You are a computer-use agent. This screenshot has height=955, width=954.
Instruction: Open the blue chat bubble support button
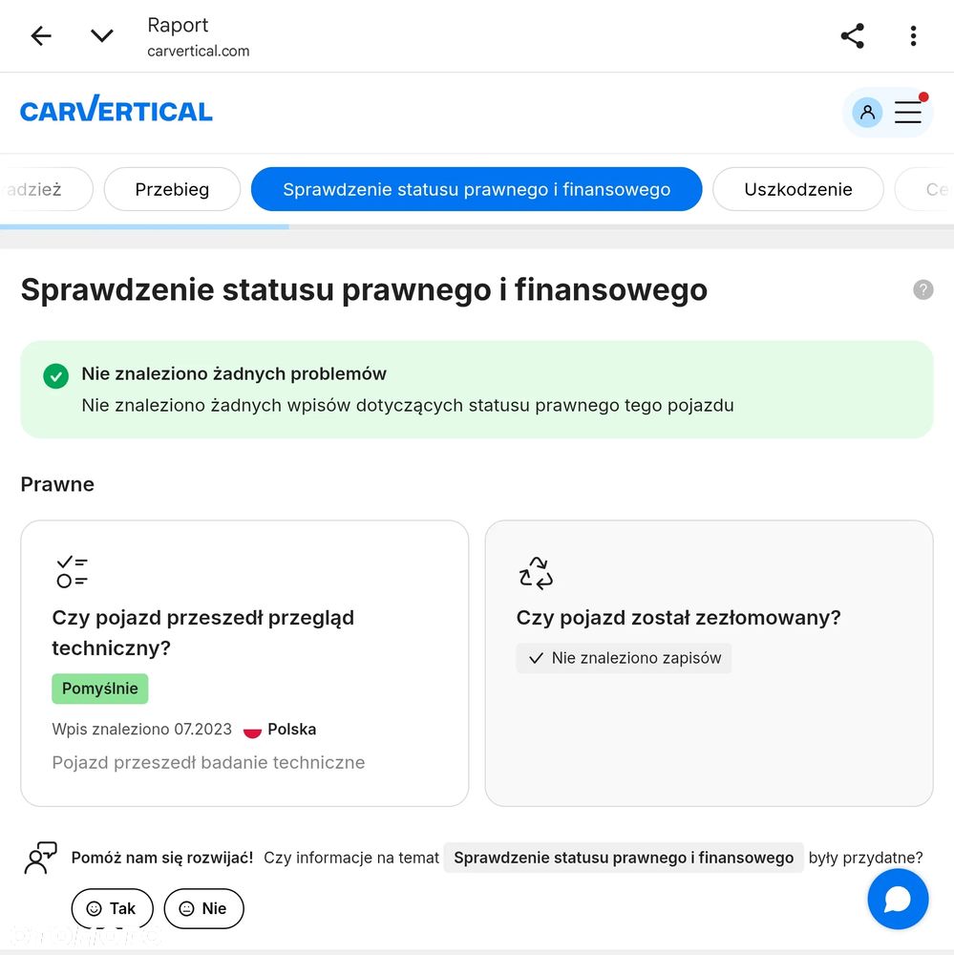(x=898, y=899)
